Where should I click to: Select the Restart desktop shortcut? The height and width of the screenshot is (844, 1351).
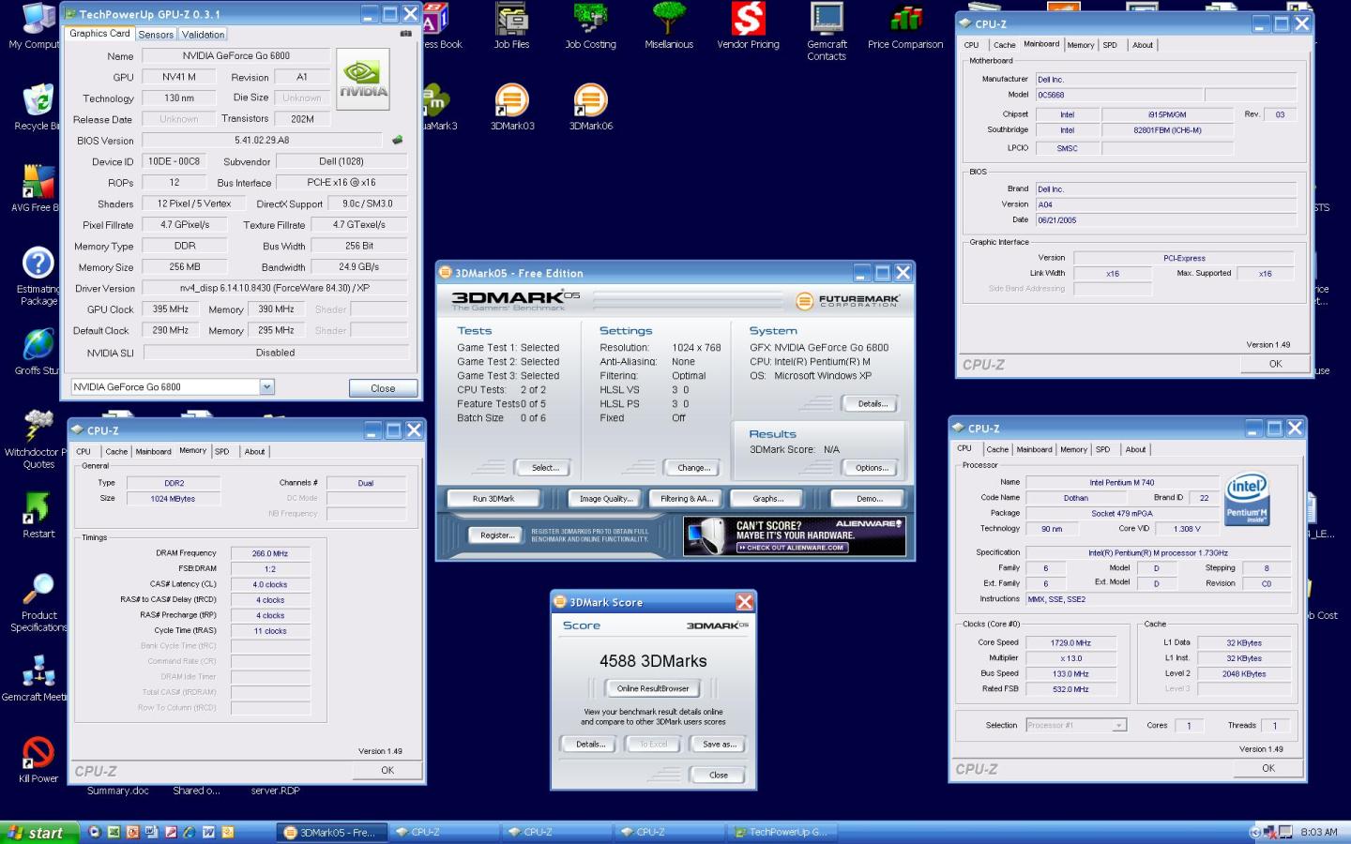click(x=38, y=507)
